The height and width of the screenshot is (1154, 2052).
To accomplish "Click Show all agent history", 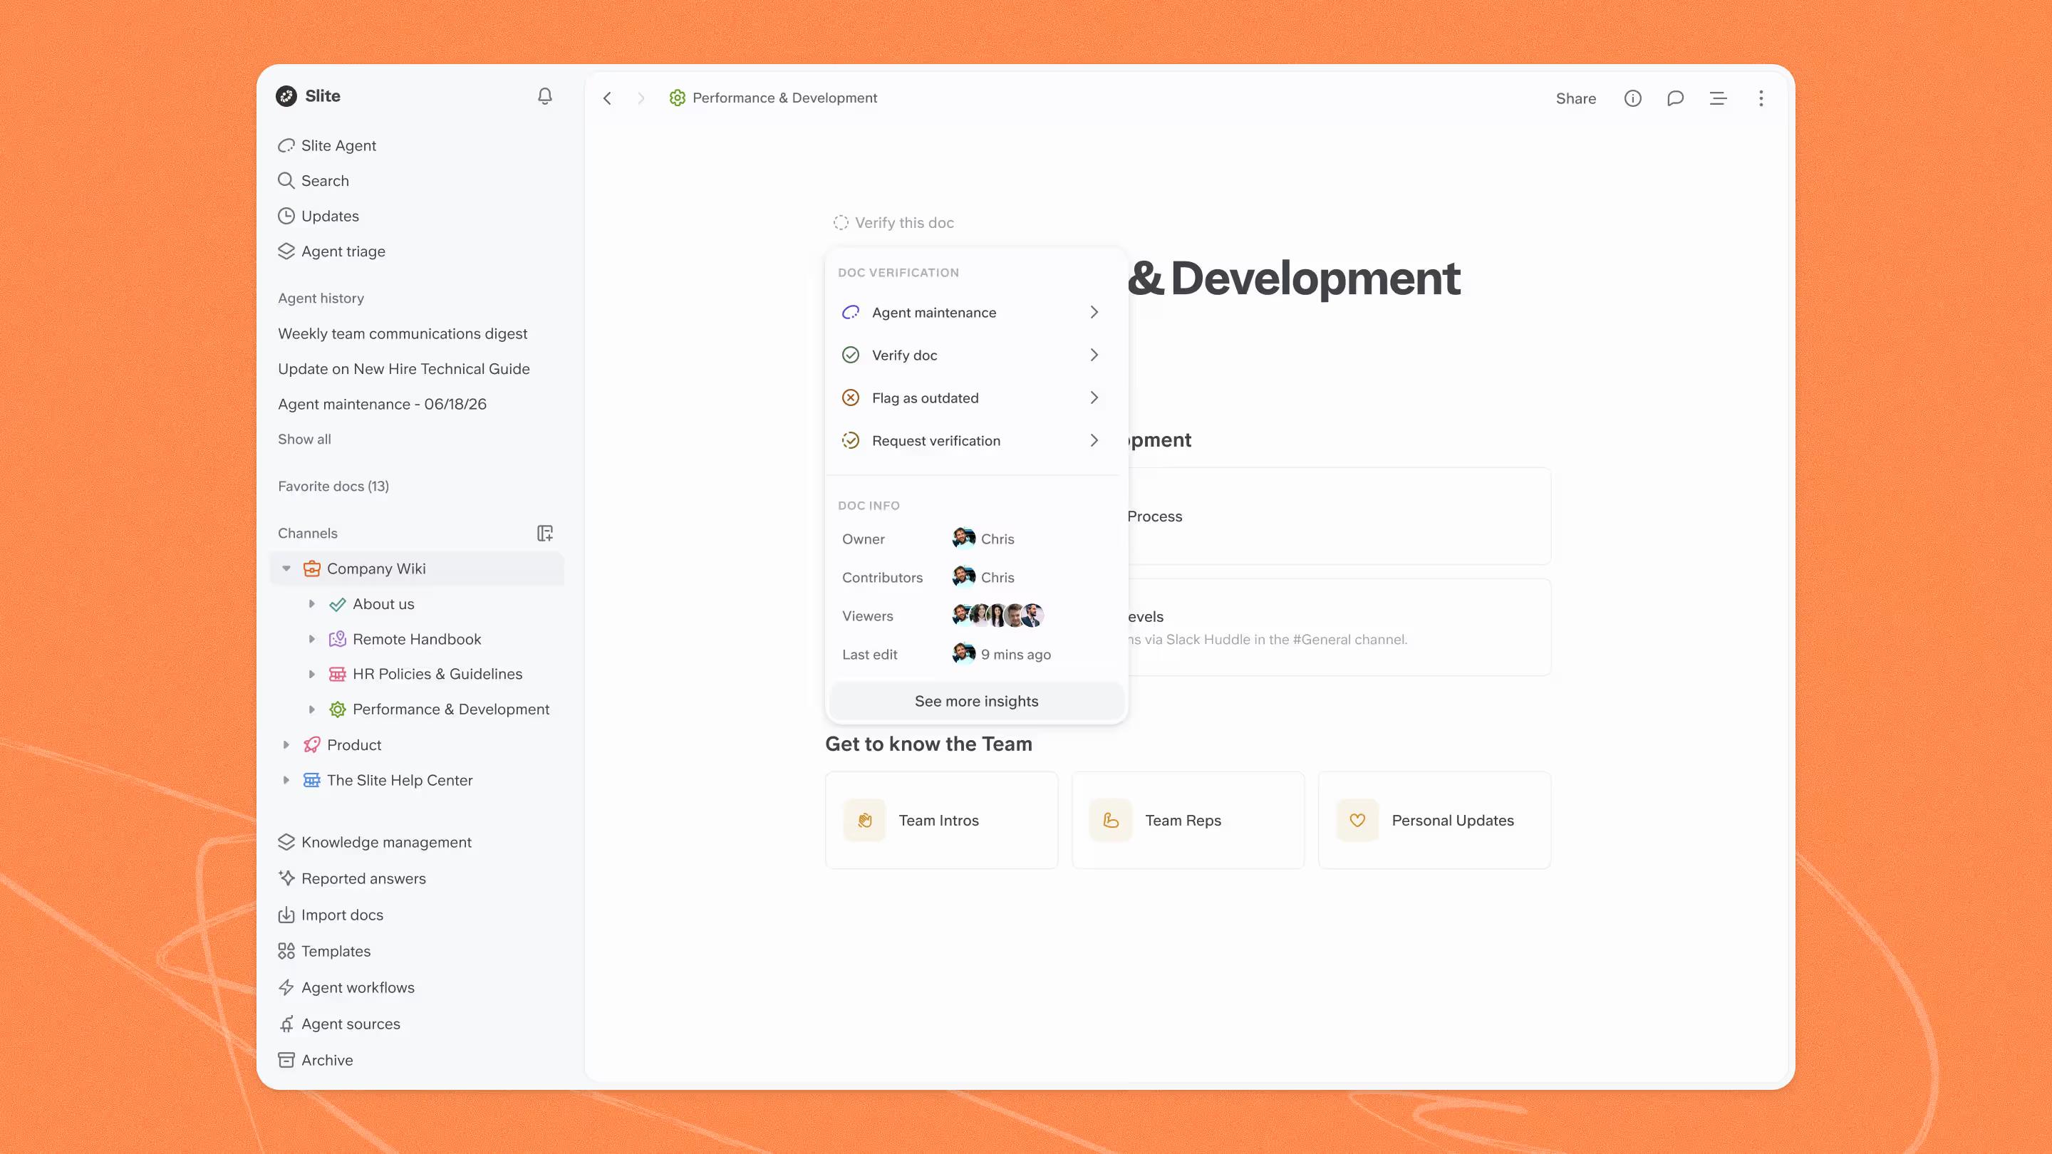I will (x=304, y=440).
